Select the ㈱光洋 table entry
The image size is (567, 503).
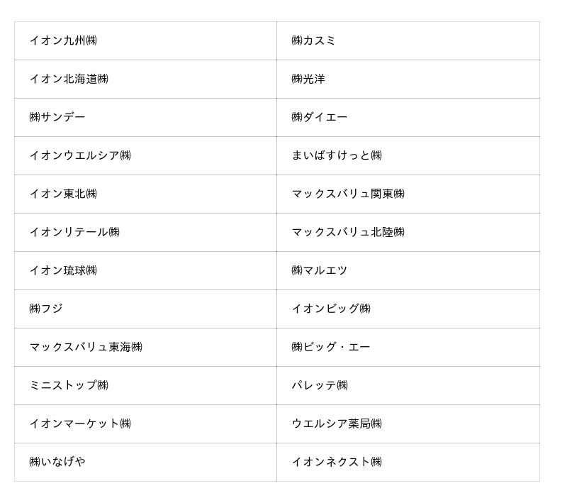(308, 79)
